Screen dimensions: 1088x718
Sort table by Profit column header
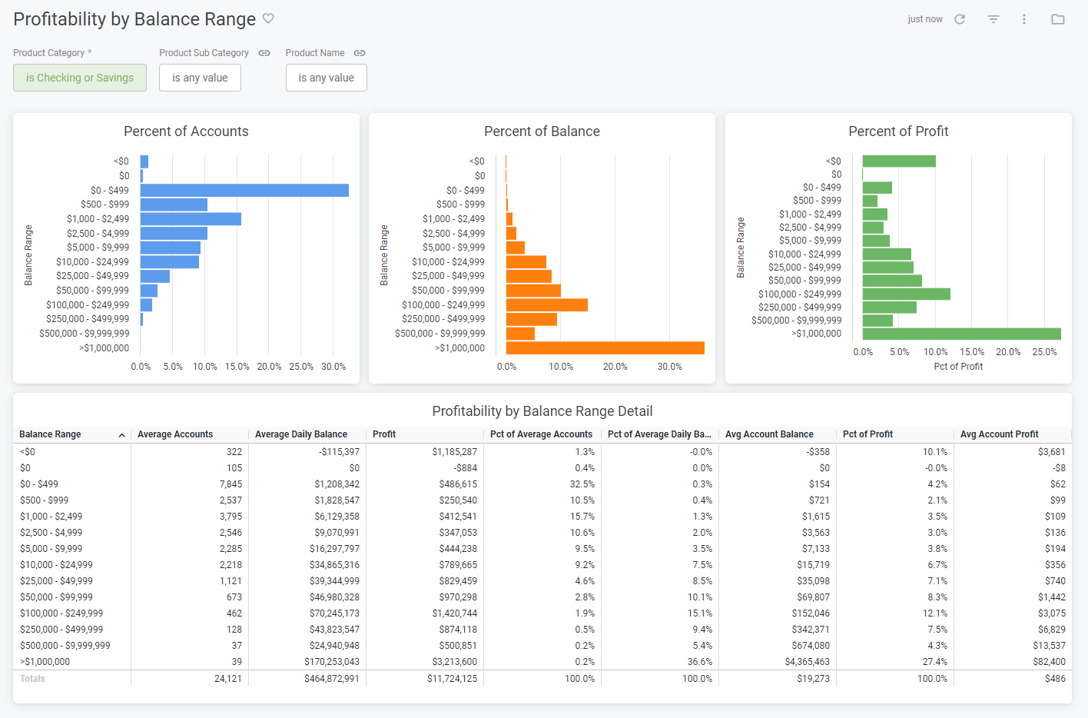click(x=384, y=434)
